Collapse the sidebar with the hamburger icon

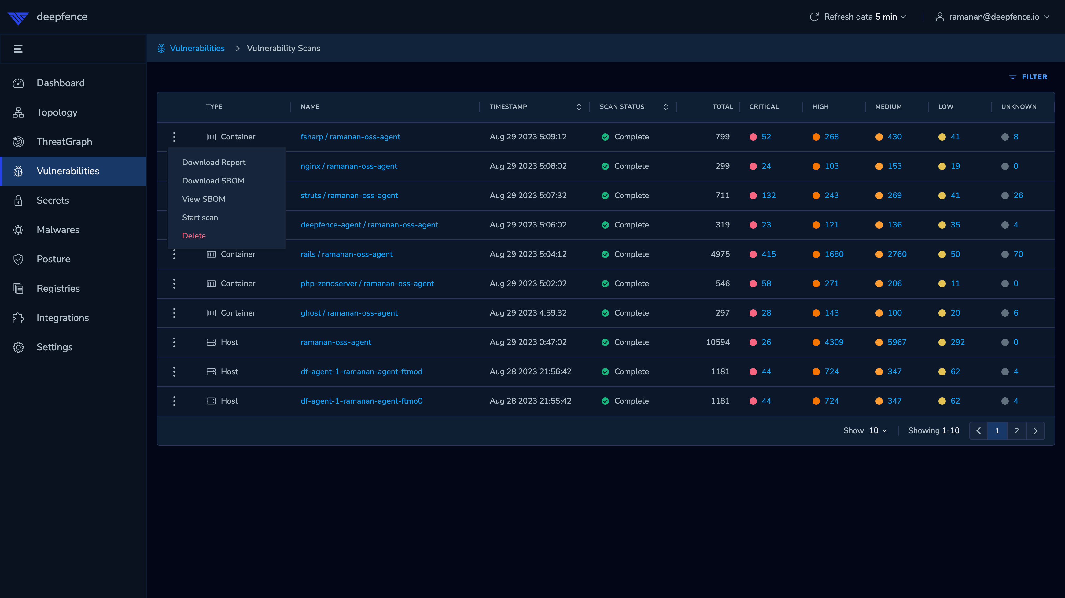[x=18, y=49]
